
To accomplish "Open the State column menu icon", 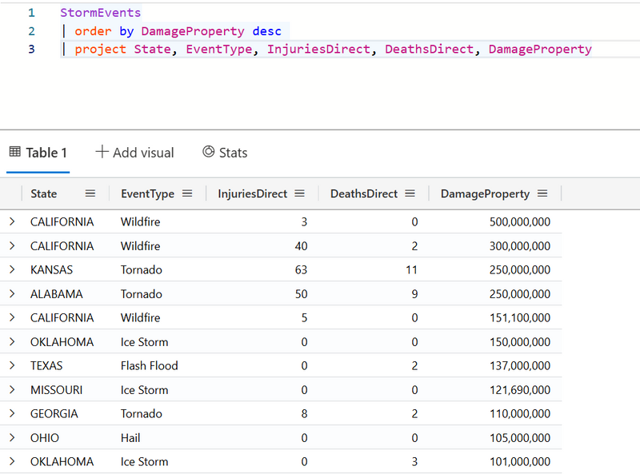I will coord(90,193).
